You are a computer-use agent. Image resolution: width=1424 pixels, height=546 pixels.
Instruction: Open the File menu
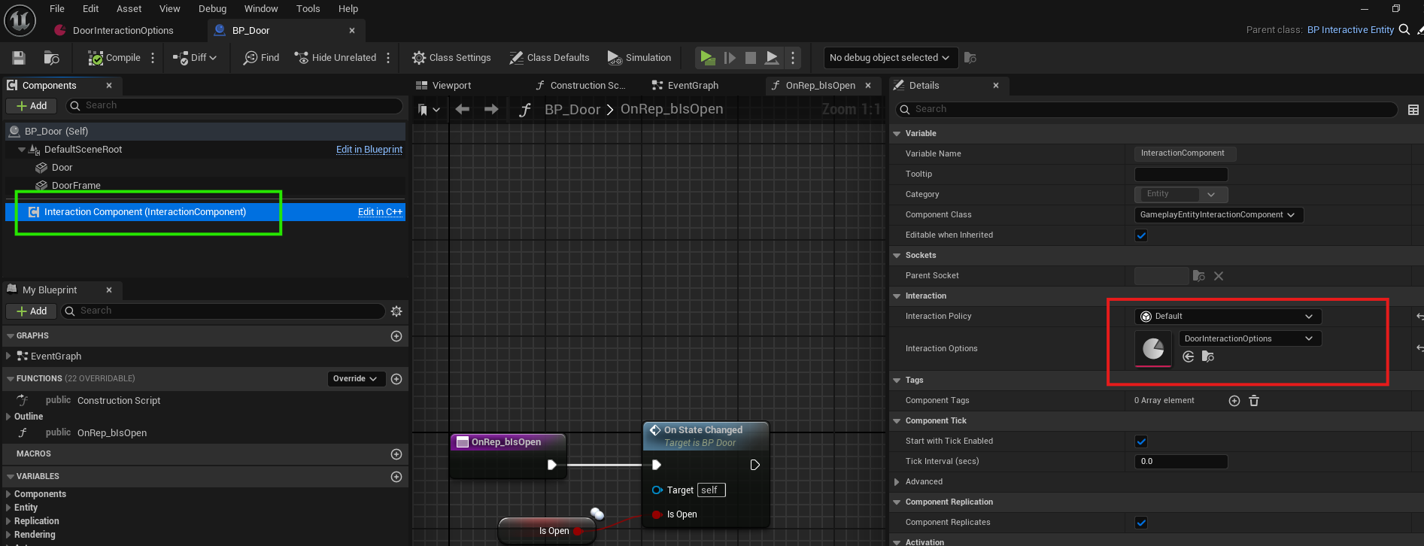[x=57, y=9]
